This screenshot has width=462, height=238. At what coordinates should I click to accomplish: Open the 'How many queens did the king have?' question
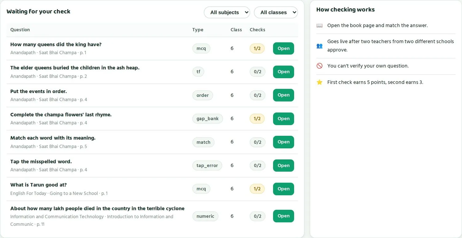283,49
